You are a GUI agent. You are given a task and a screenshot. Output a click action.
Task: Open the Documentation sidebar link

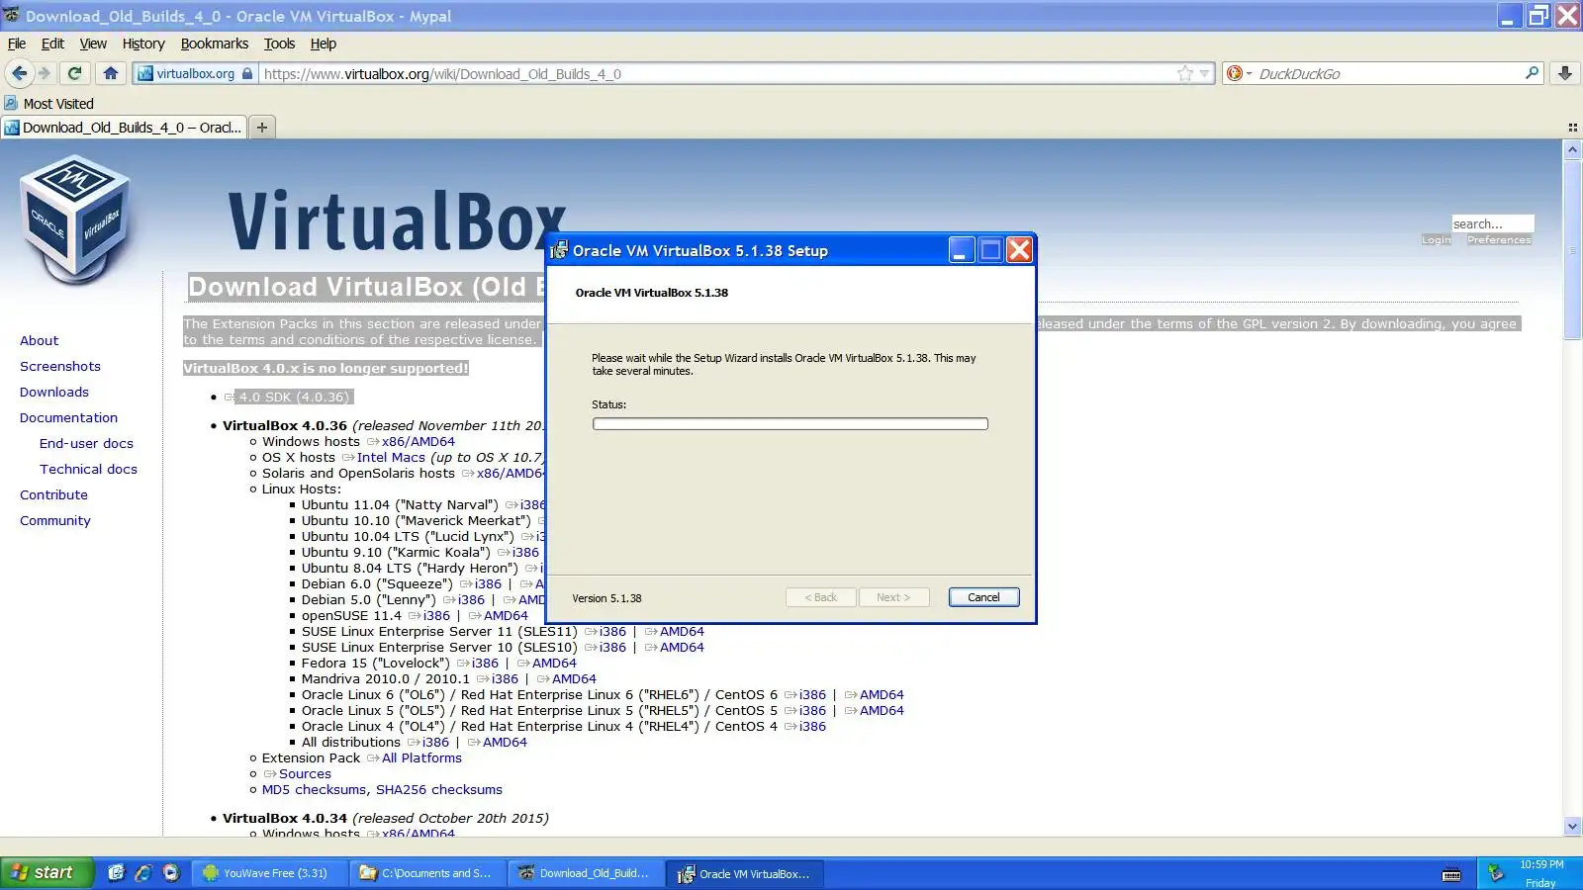point(68,417)
